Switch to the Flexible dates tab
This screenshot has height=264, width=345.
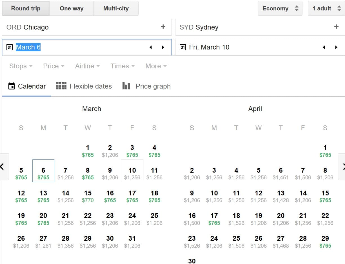[x=84, y=86]
